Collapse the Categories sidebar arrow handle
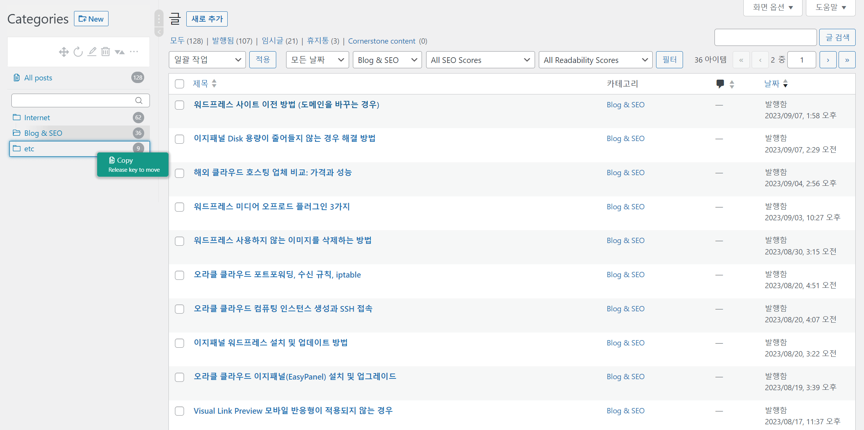Screen dimensions: 864x430 point(159,32)
